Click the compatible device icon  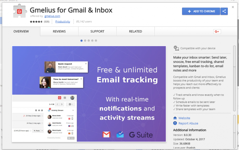pos(176,48)
